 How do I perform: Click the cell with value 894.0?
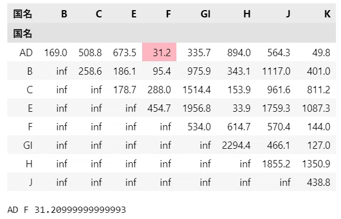[x=239, y=53]
